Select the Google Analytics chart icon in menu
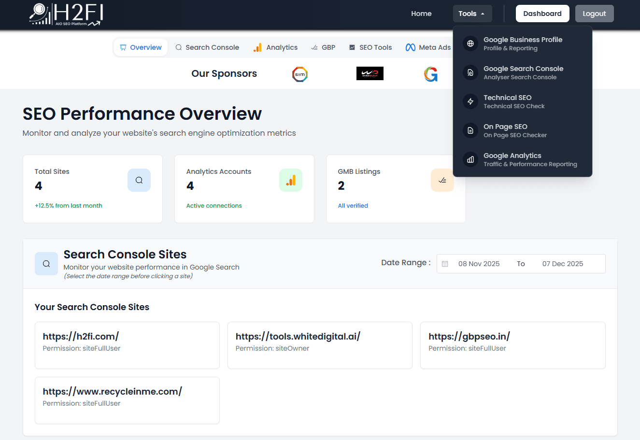 470,159
